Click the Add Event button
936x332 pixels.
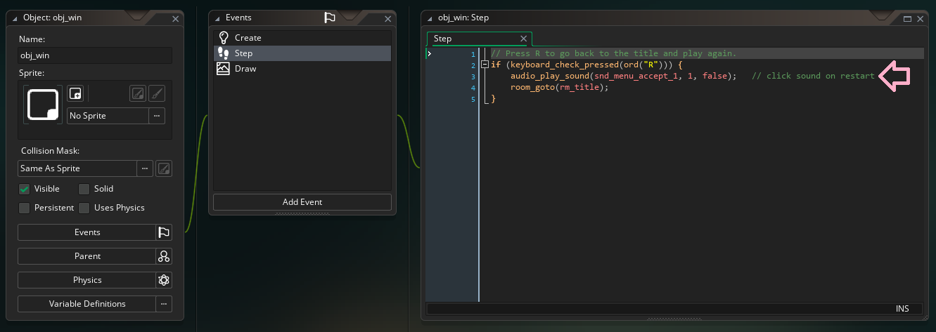pos(302,202)
